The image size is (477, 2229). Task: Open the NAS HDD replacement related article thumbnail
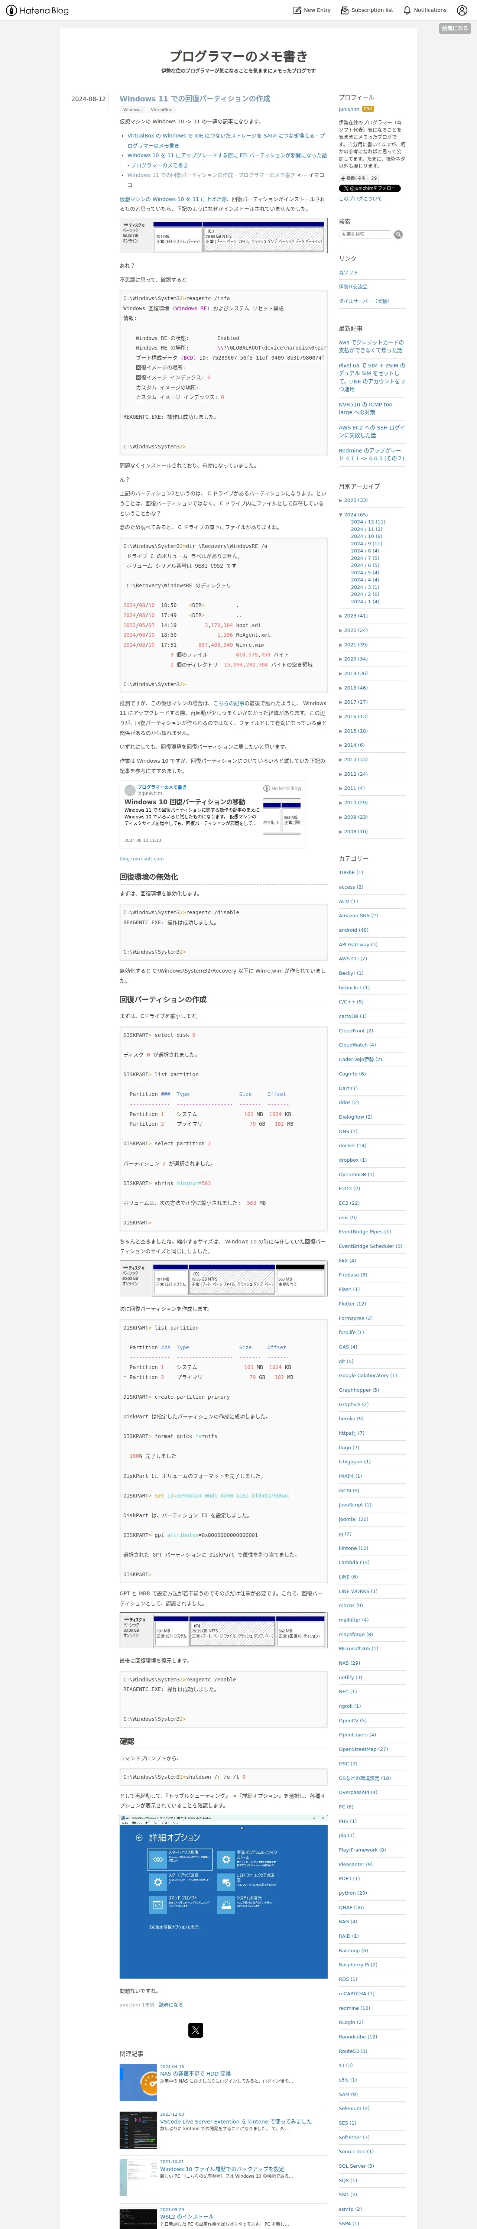tap(138, 2083)
